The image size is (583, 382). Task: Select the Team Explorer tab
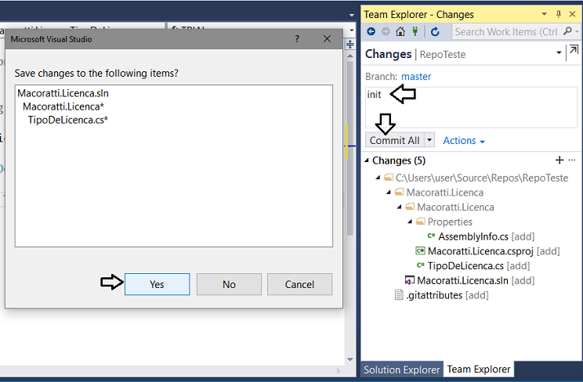pos(479,369)
